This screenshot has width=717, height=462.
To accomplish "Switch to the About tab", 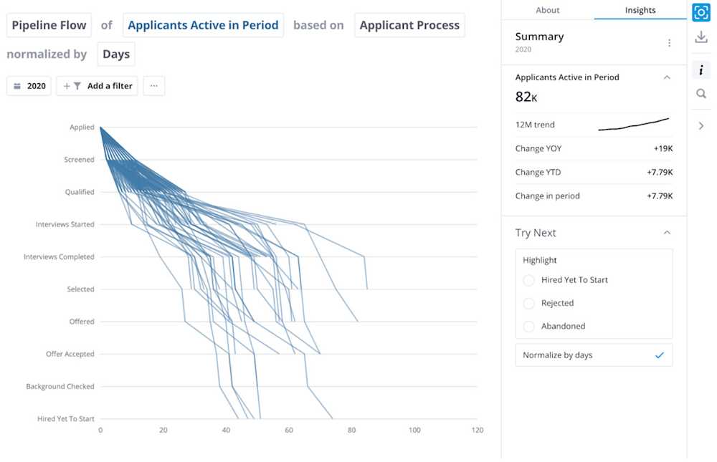I will click(x=547, y=10).
